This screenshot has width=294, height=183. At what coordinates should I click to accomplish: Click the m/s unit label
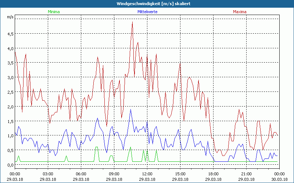tap(10, 17)
